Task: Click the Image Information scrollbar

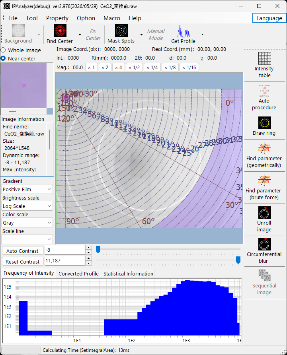Action: tap(50, 140)
